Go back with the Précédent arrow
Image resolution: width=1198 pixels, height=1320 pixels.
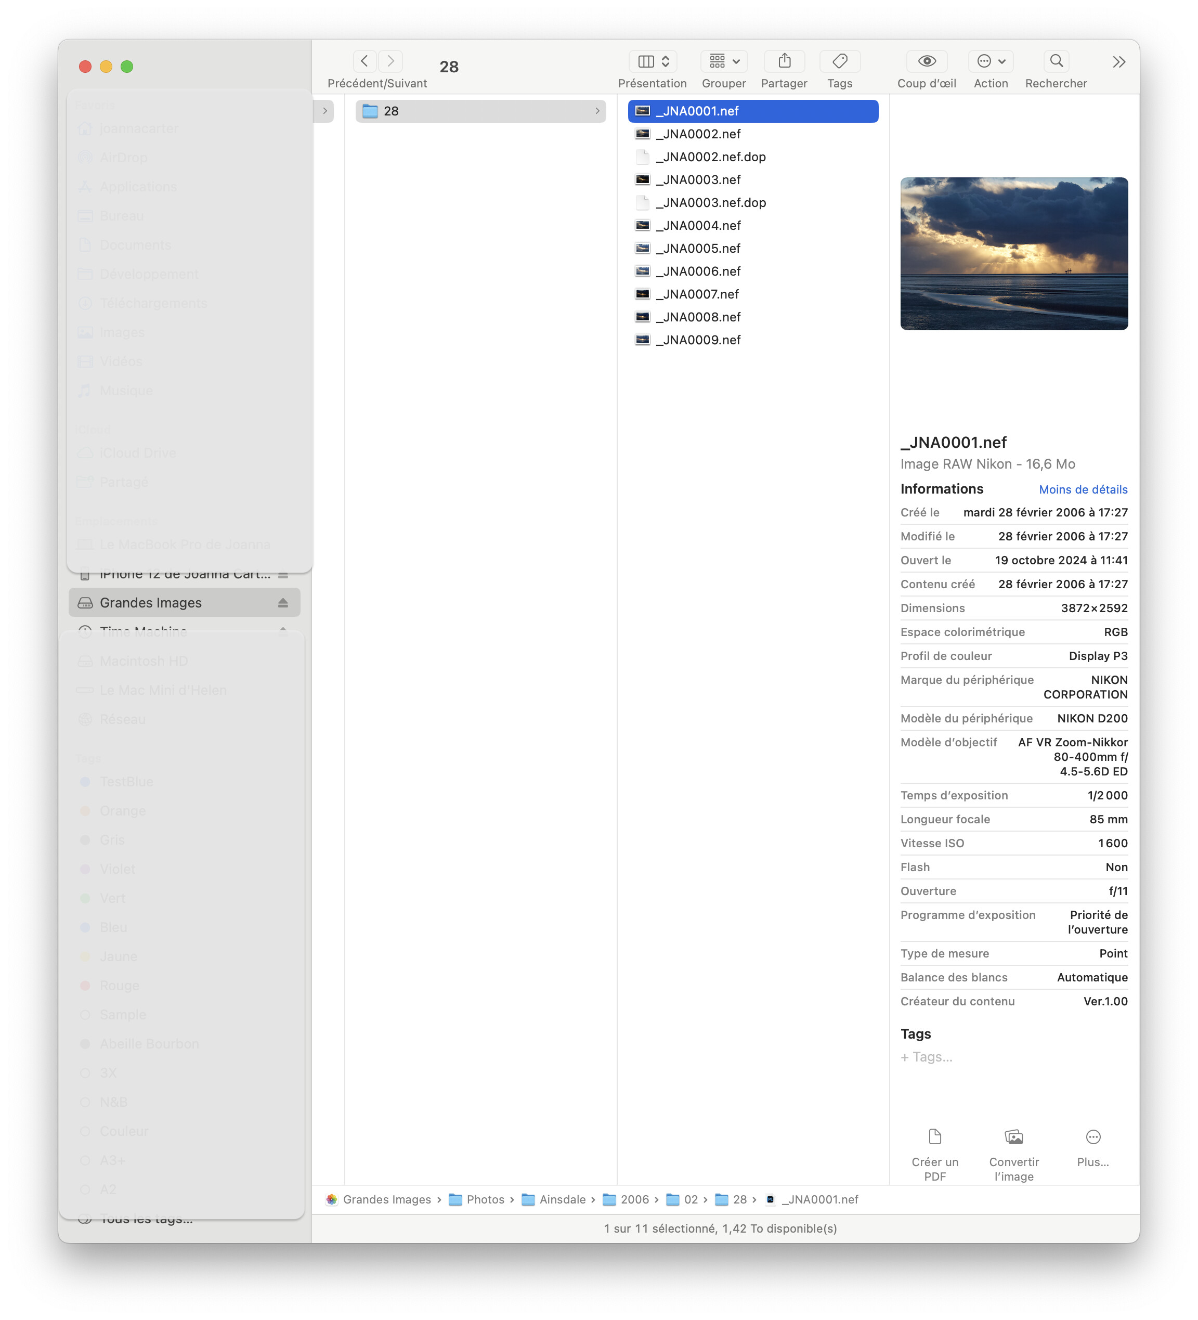tap(364, 61)
